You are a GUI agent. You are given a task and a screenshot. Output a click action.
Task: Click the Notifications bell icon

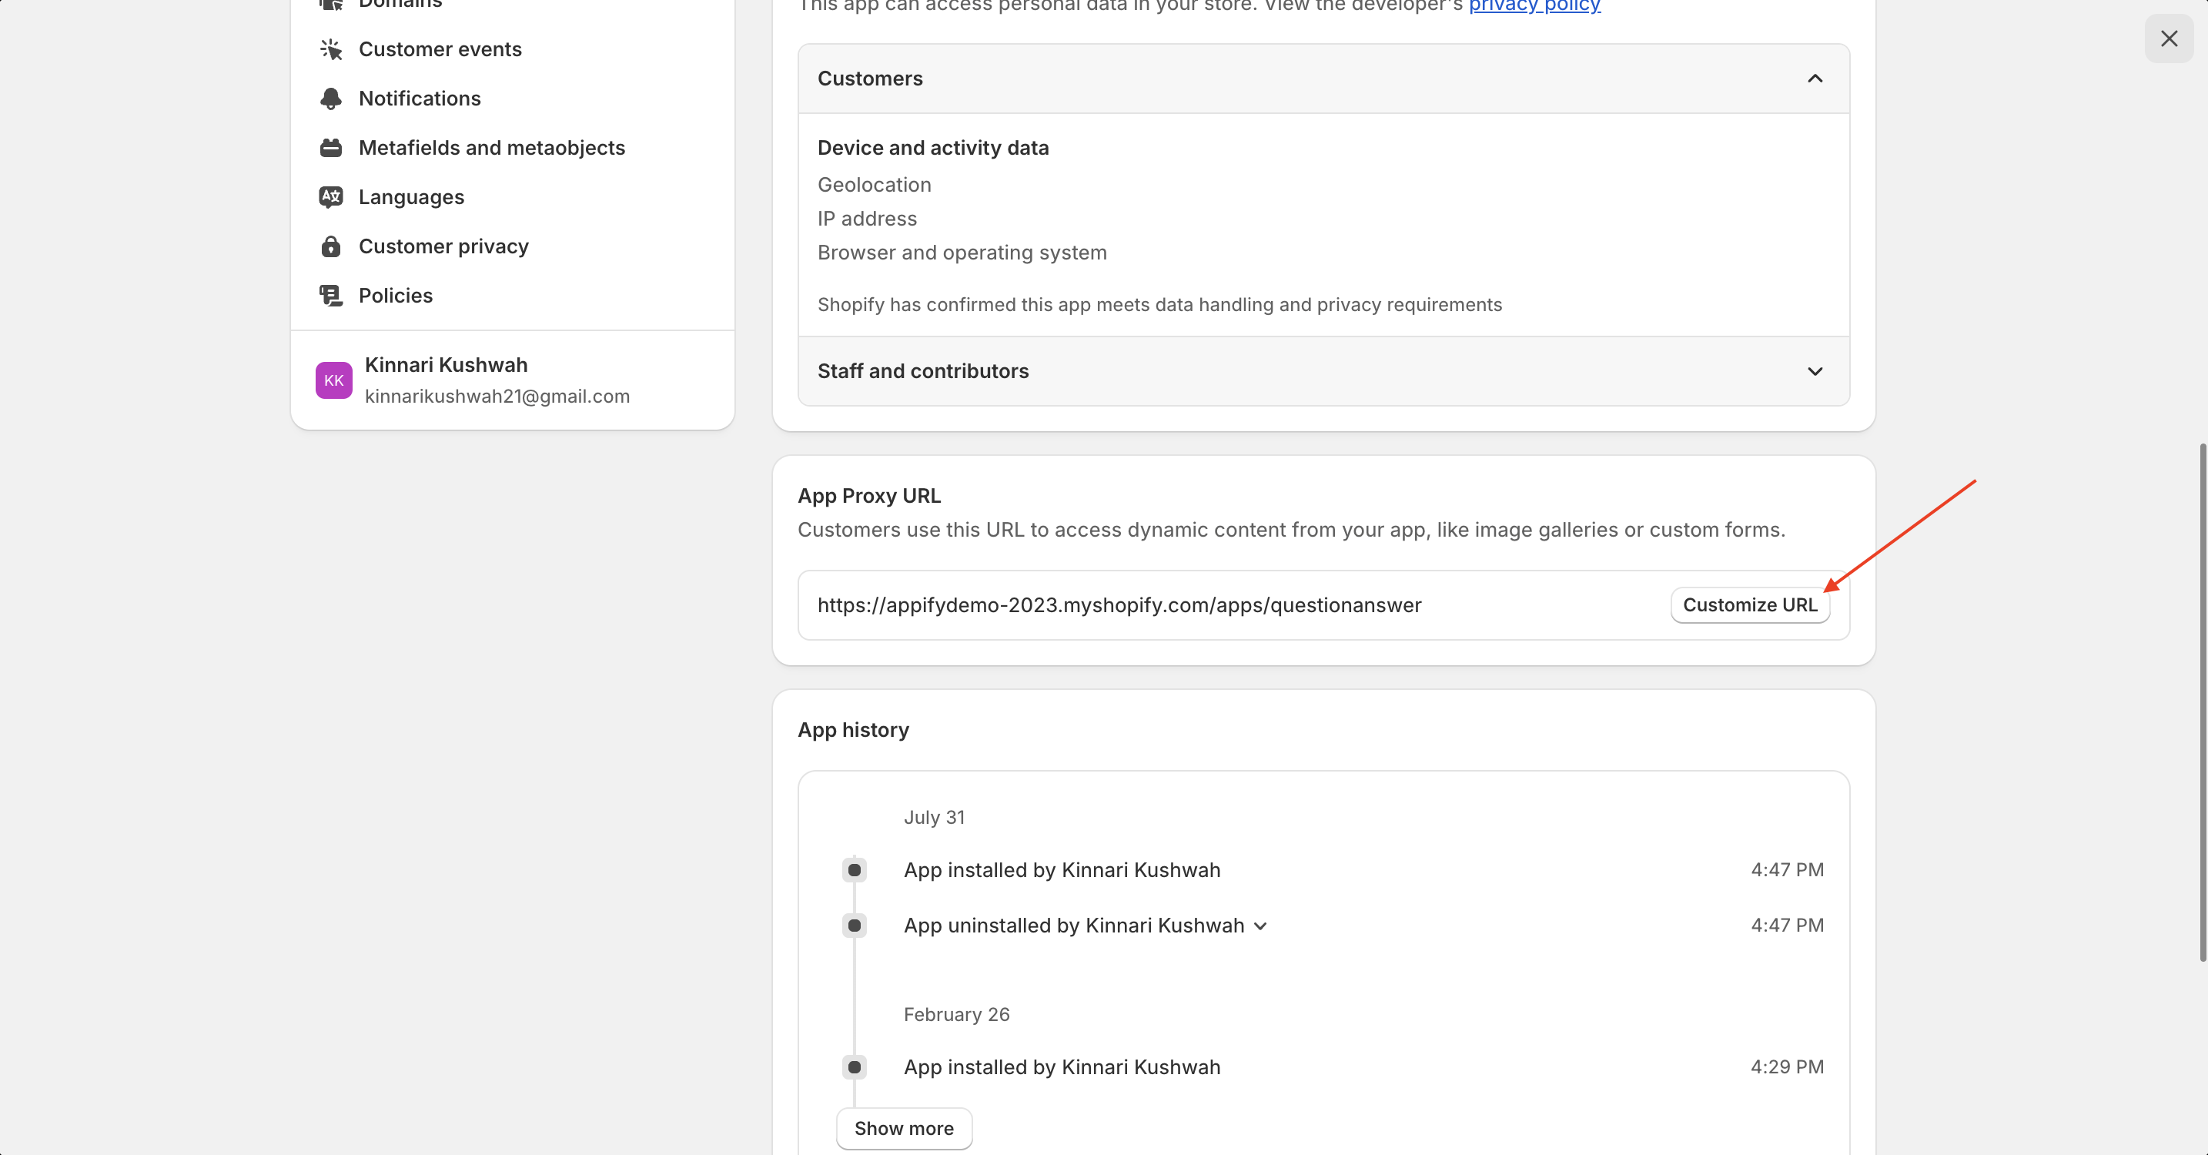tap(331, 99)
